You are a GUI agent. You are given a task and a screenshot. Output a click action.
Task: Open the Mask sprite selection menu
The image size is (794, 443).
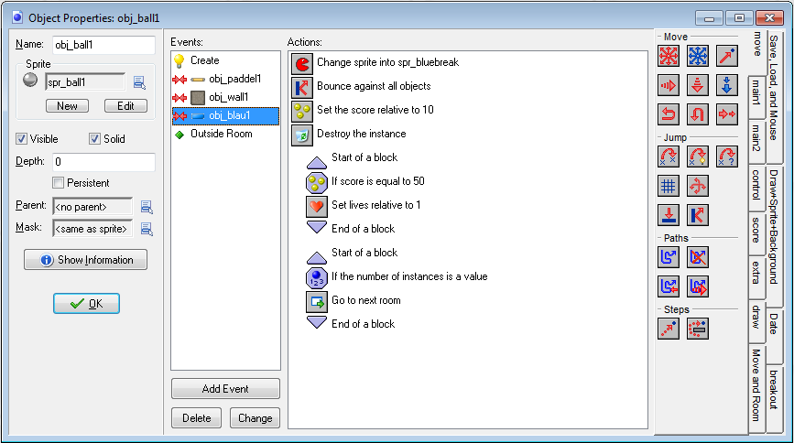click(146, 228)
